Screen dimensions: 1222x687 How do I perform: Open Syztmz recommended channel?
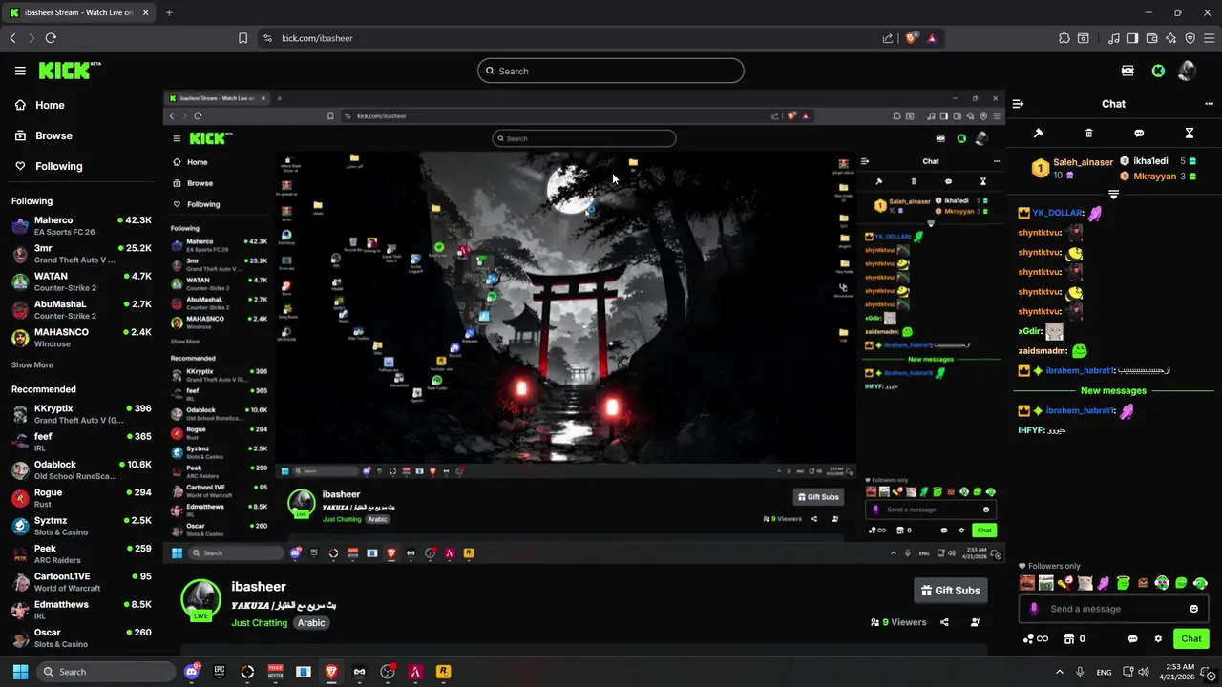point(81,526)
